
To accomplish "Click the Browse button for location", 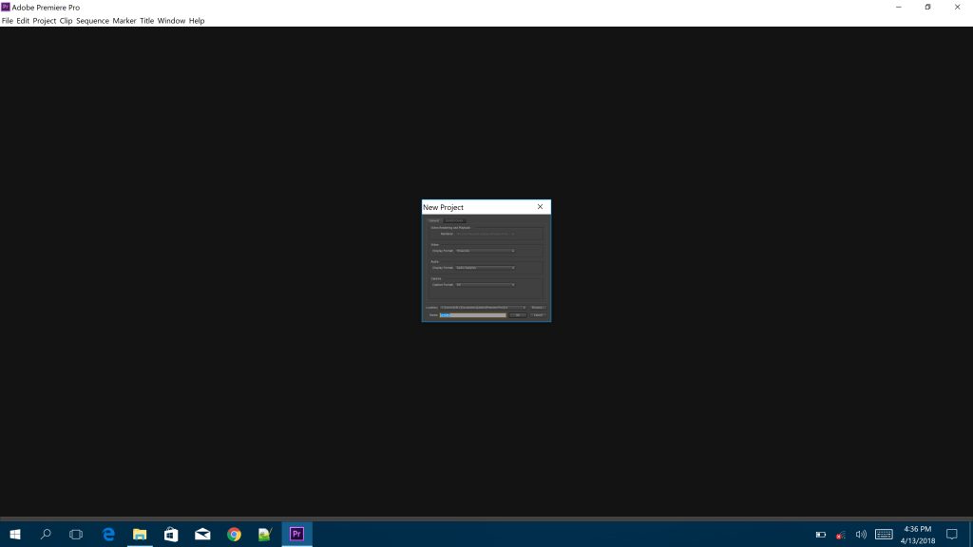I will point(538,308).
